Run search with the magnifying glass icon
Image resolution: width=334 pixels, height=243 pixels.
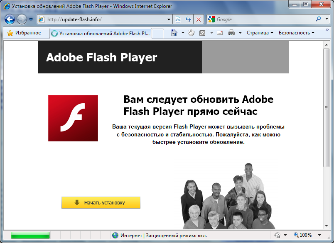(x=319, y=19)
